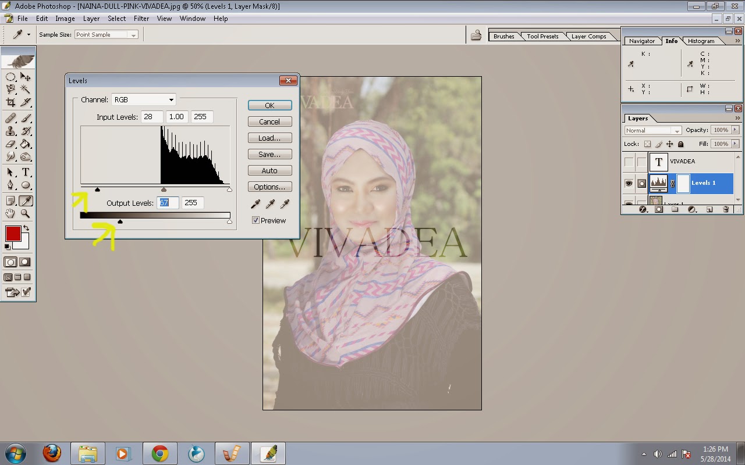Select the Healing Brush tool
This screenshot has height=465, width=745.
(x=12, y=117)
